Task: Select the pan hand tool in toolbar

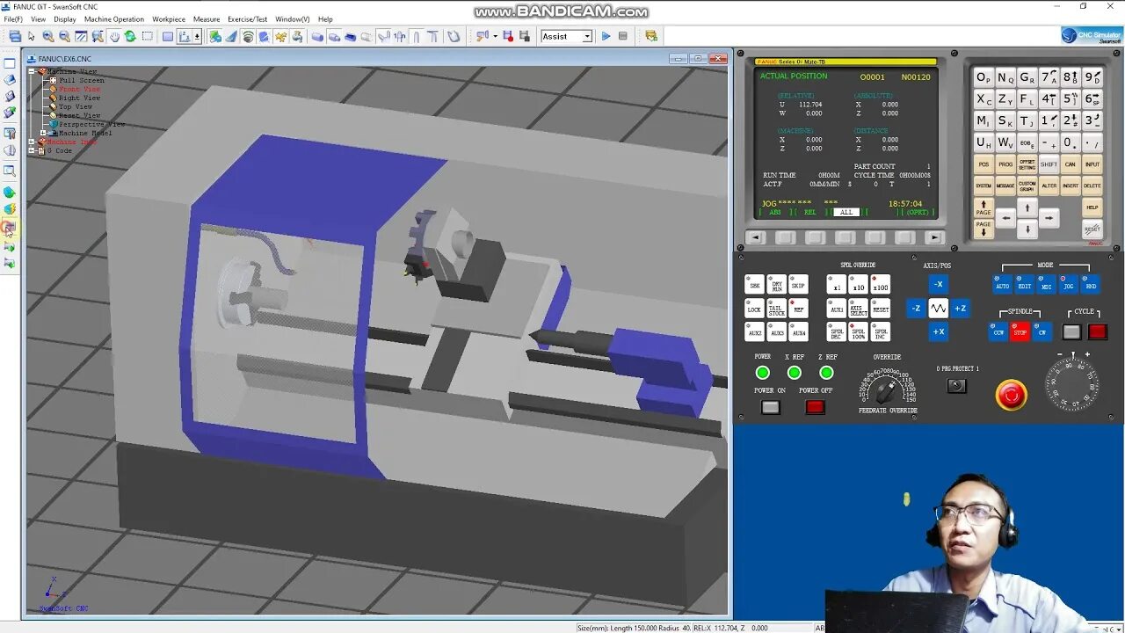Action: coord(114,36)
